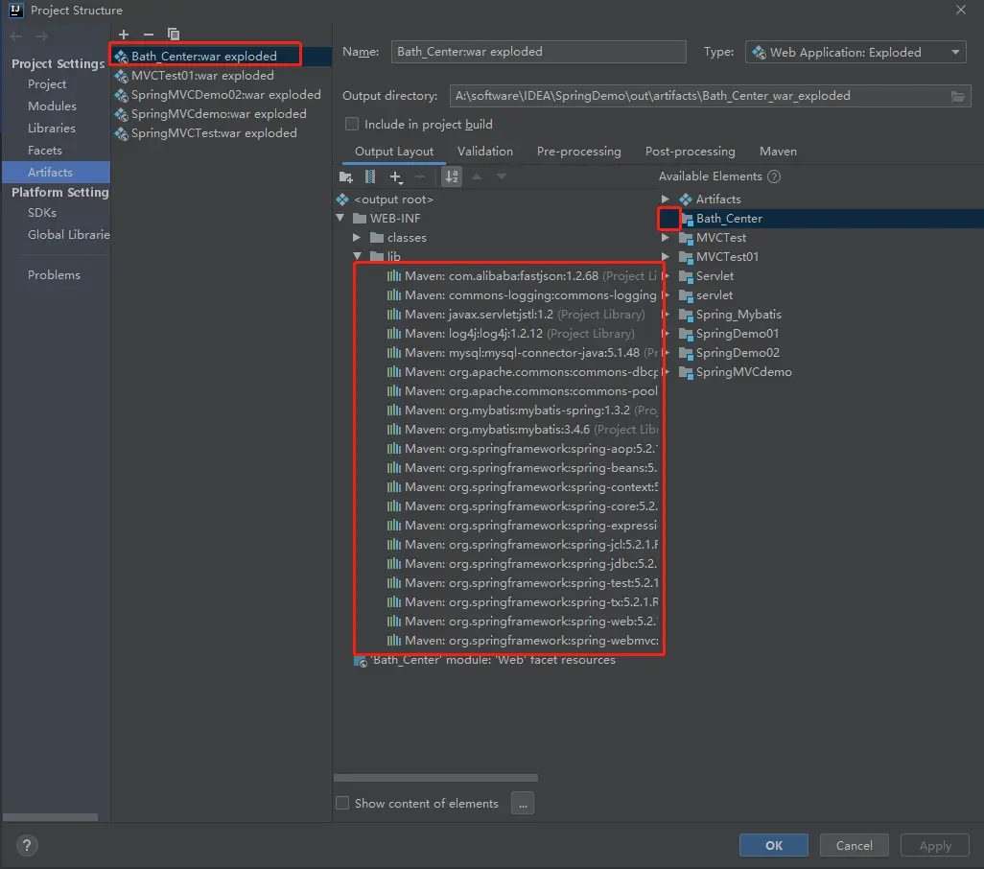Select the SpringMVCDemo02:war exploded artifact

click(218, 95)
